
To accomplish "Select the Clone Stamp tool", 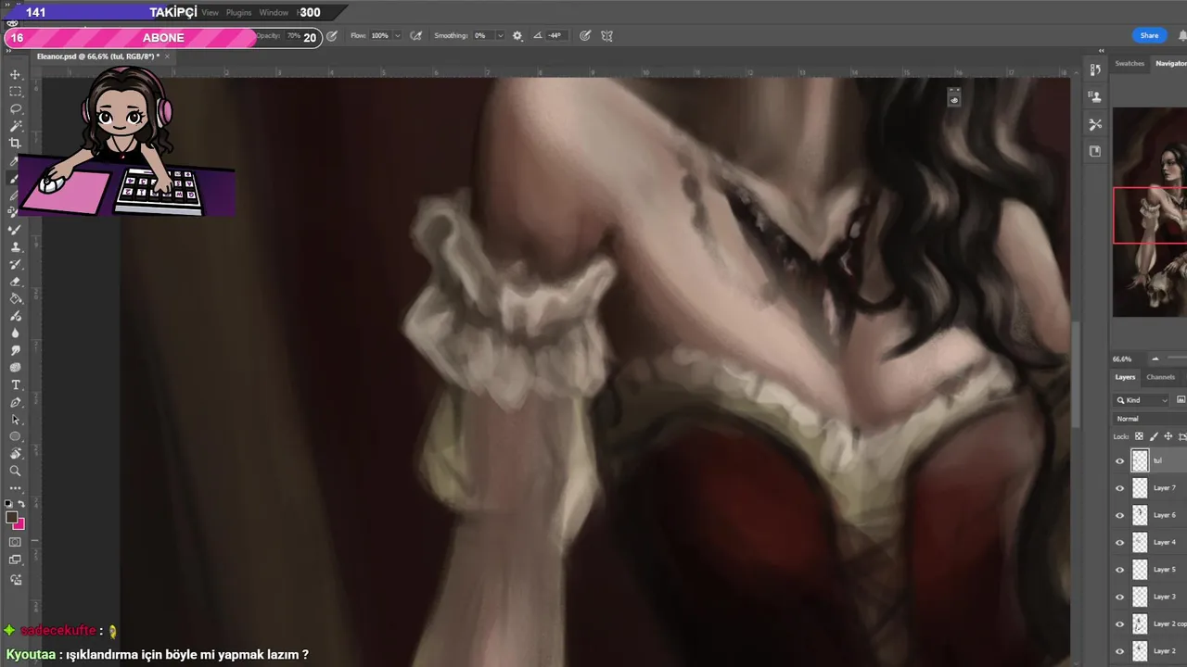I will (15, 247).
